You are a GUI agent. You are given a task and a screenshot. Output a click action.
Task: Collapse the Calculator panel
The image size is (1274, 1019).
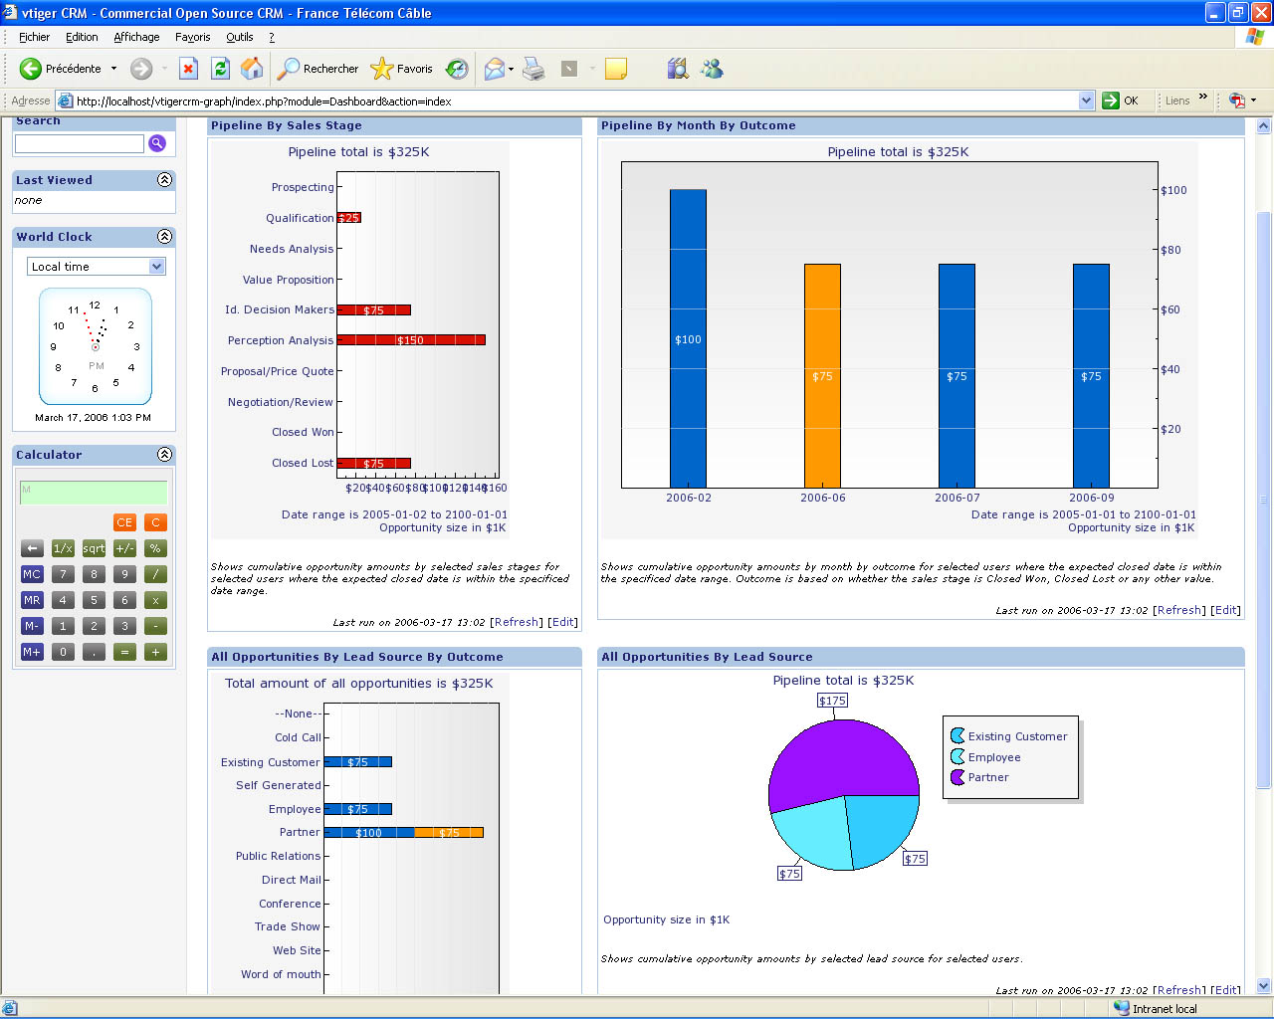point(165,455)
